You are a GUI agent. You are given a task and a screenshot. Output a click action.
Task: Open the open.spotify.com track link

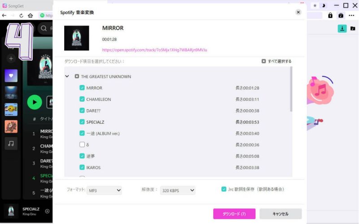click(x=154, y=50)
